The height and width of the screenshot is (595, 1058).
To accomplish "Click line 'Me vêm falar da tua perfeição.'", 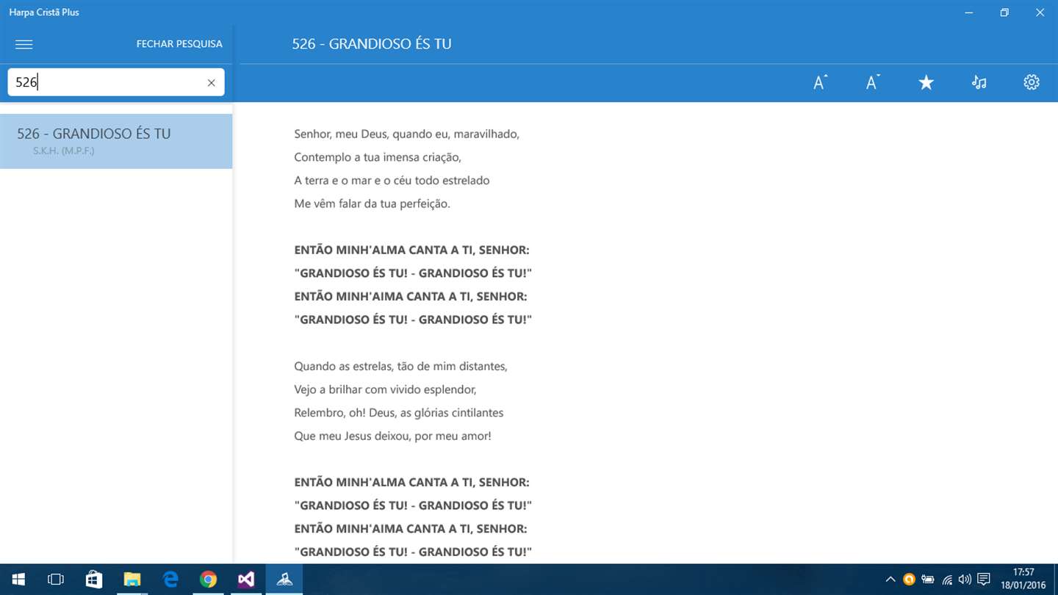I will point(372,203).
